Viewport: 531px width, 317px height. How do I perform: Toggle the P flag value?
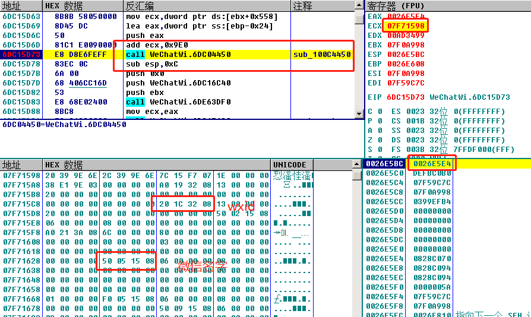point(380,121)
